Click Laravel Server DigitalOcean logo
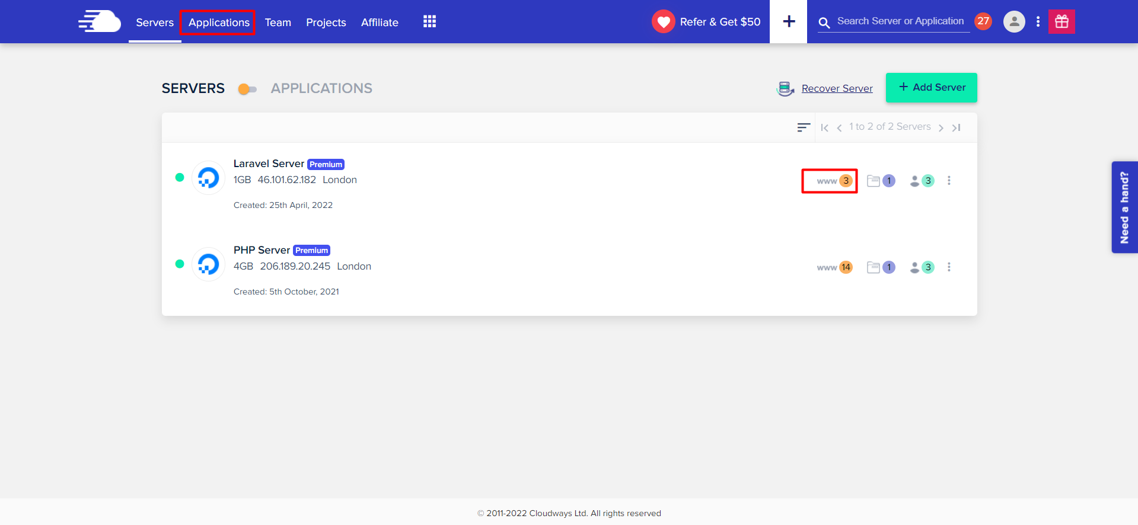Screen dimensions: 1138x525 tap(208, 177)
